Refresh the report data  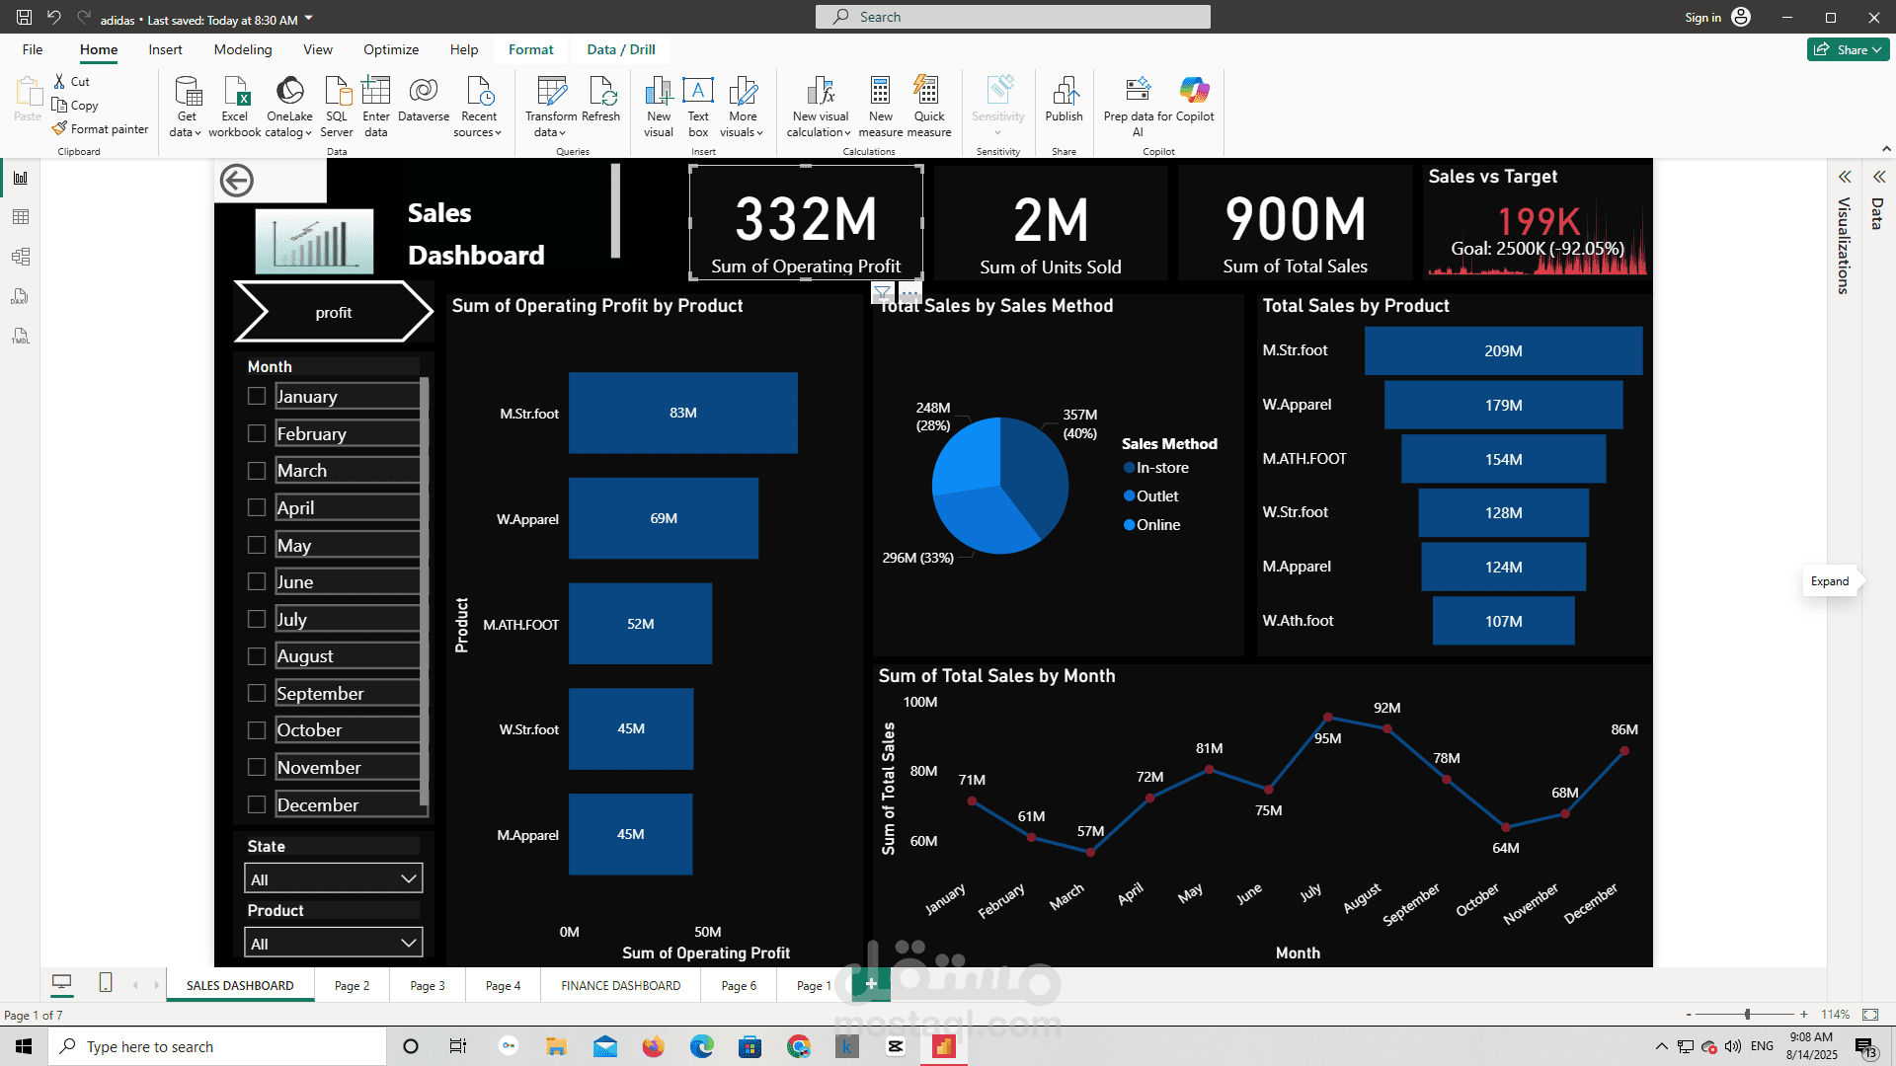(600, 100)
